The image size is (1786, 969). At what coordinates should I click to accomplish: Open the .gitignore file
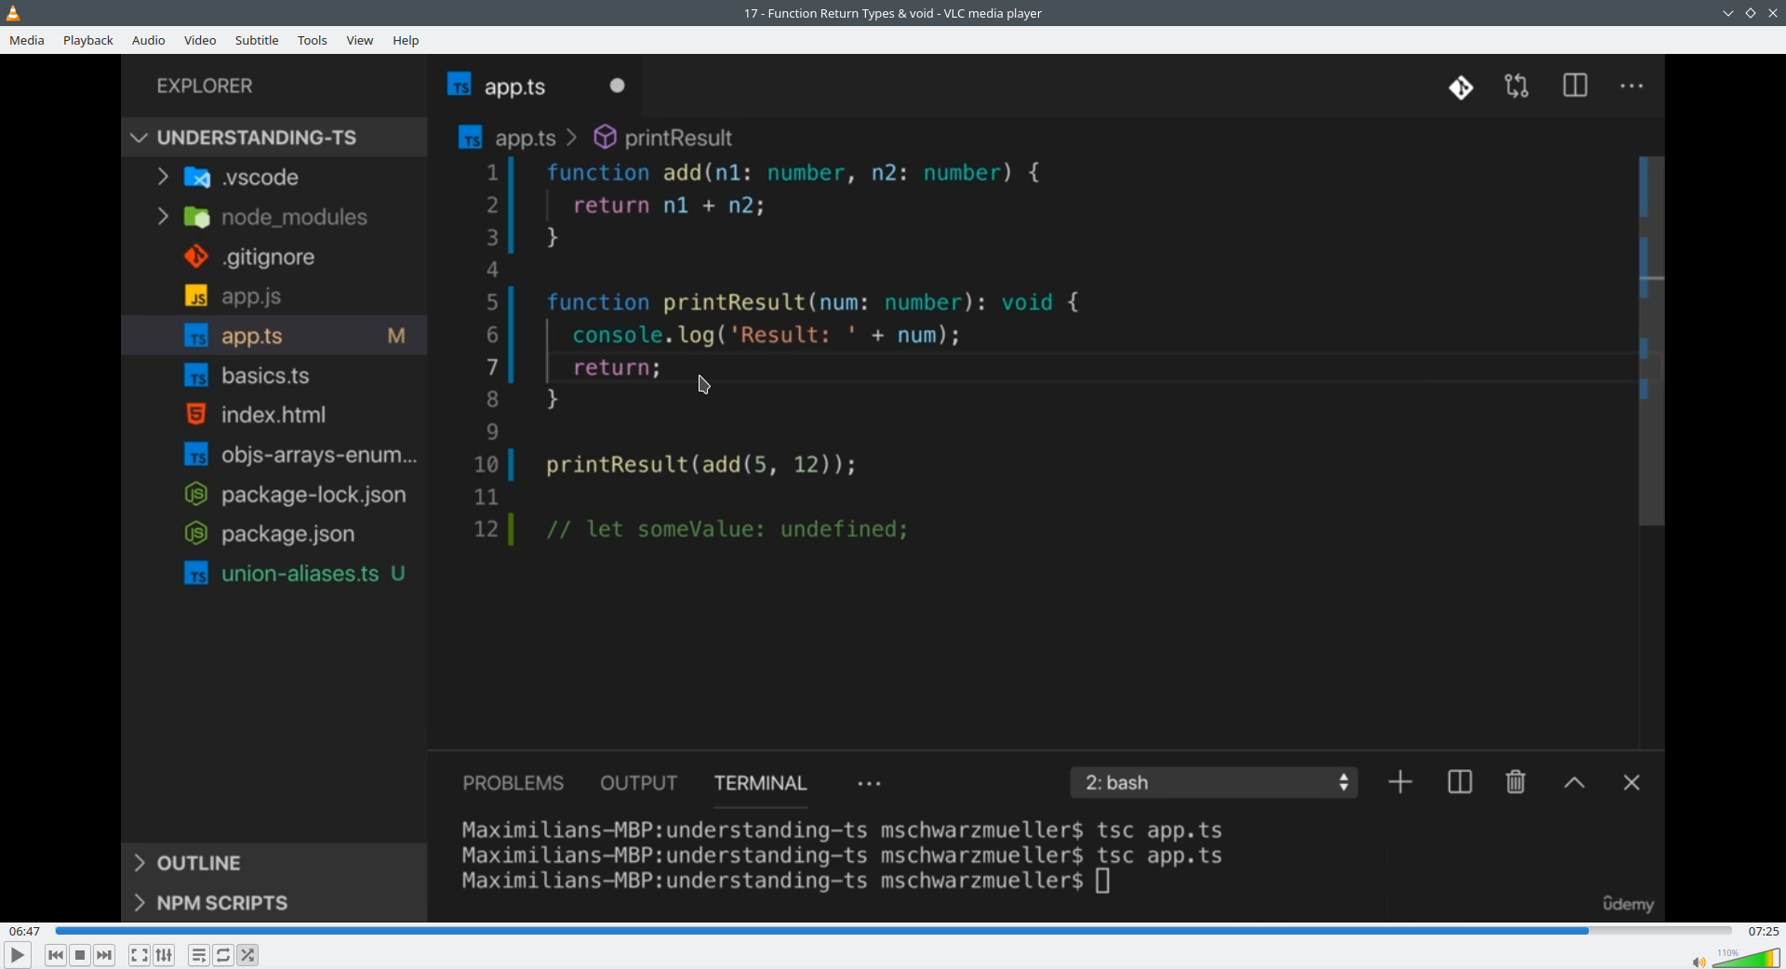tap(274, 257)
